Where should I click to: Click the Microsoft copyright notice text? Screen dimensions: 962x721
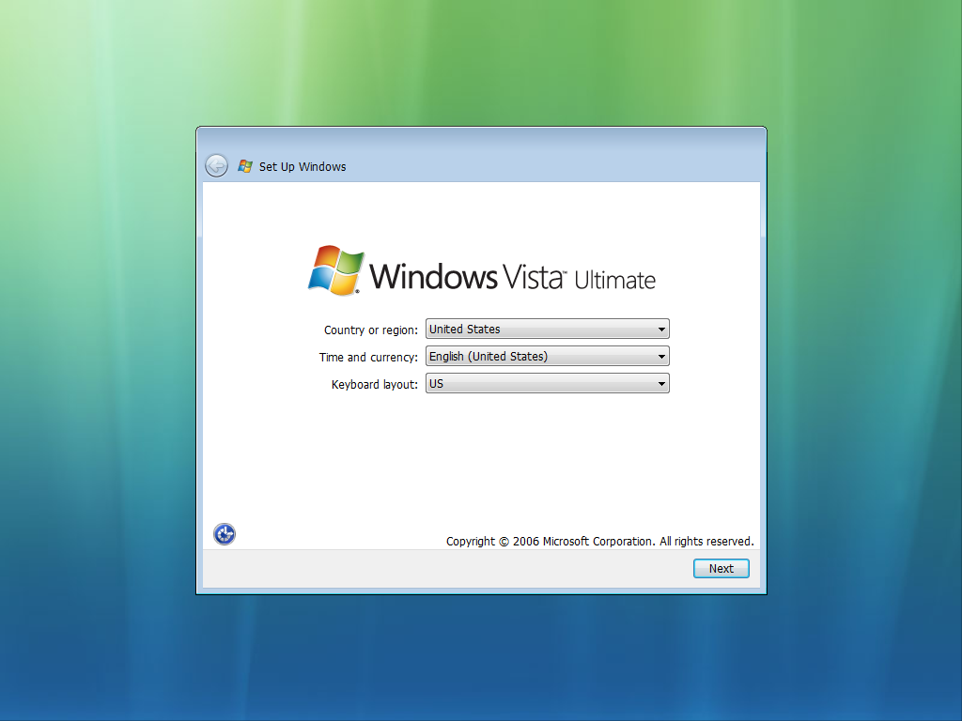(x=600, y=542)
